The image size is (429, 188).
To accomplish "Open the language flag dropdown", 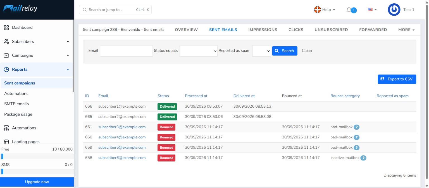I will [372, 10].
